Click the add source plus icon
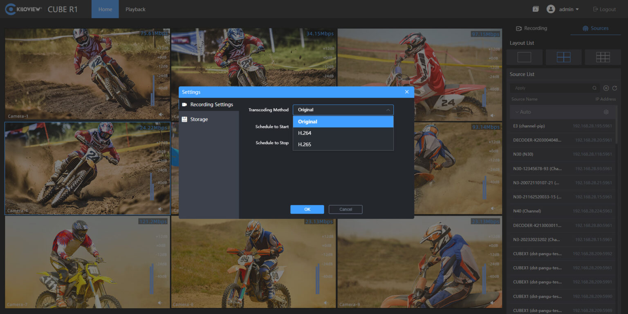628x314 pixels. (x=606, y=88)
